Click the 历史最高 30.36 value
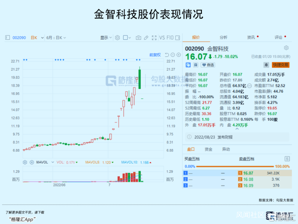Screen dimensions: 298x224 pyautogui.click(x=206, y=114)
